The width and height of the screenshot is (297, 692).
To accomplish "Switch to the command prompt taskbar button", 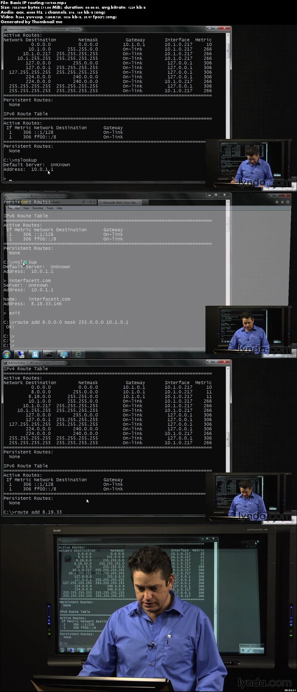I will click(50, 354).
